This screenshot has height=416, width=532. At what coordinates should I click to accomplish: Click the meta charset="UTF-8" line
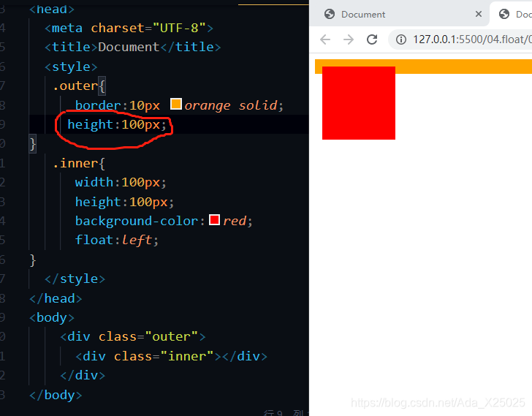point(129,28)
